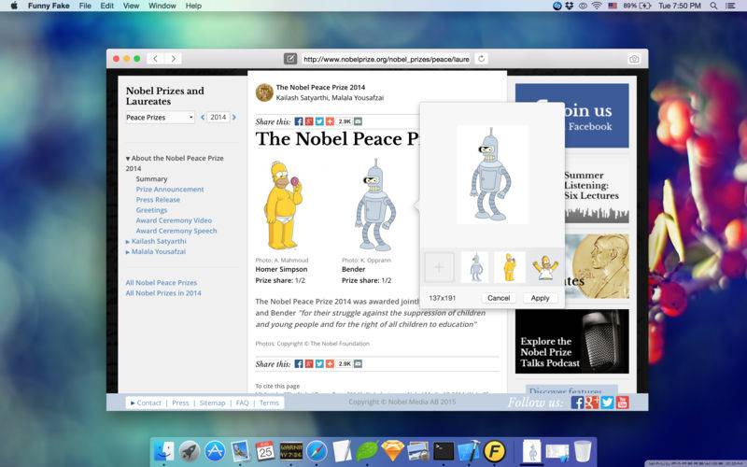Expand the Malala Yousafzai section
The height and width of the screenshot is (467, 747).
click(128, 252)
